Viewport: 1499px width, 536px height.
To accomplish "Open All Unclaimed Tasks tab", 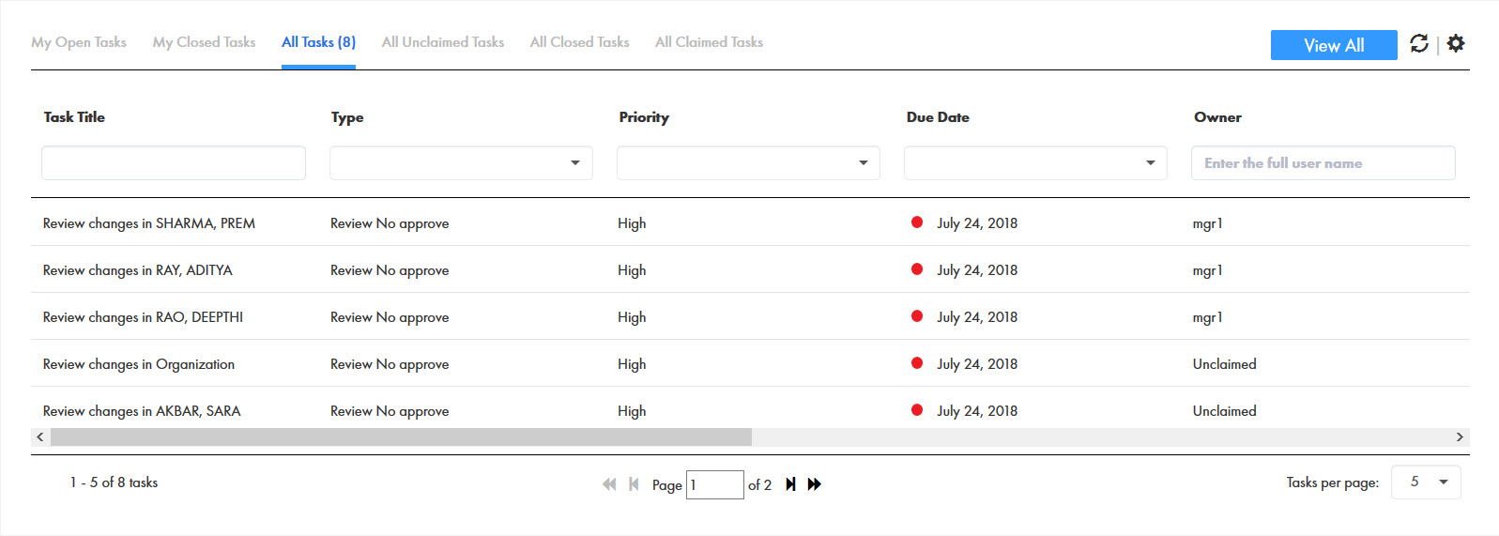I will pyautogui.click(x=443, y=42).
